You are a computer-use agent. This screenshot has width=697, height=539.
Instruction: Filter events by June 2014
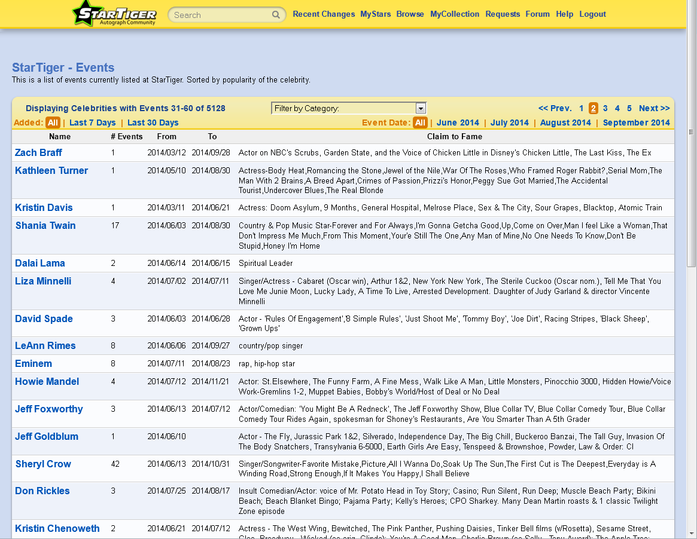point(458,122)
